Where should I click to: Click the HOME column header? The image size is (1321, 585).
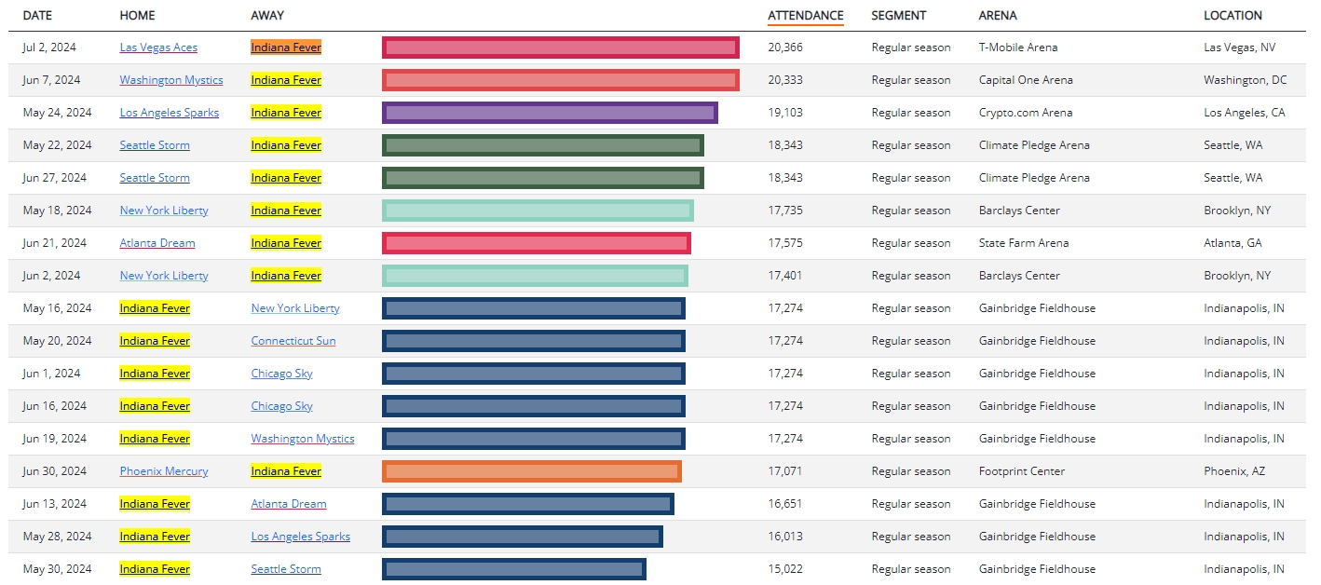click(x=137, y=15)
